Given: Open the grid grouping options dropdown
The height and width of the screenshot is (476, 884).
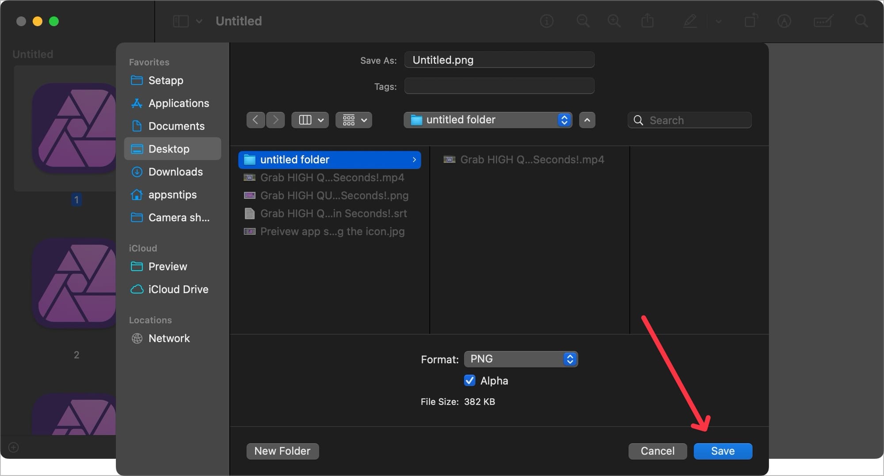Looking at the screenshot, I should click(x=354, y=120).
